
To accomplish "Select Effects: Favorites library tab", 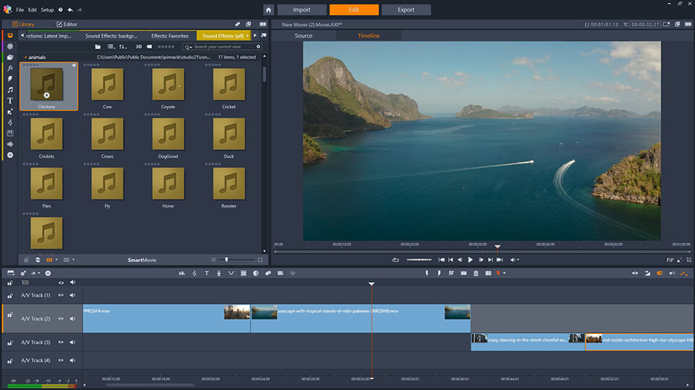I will tap(169, 36).
